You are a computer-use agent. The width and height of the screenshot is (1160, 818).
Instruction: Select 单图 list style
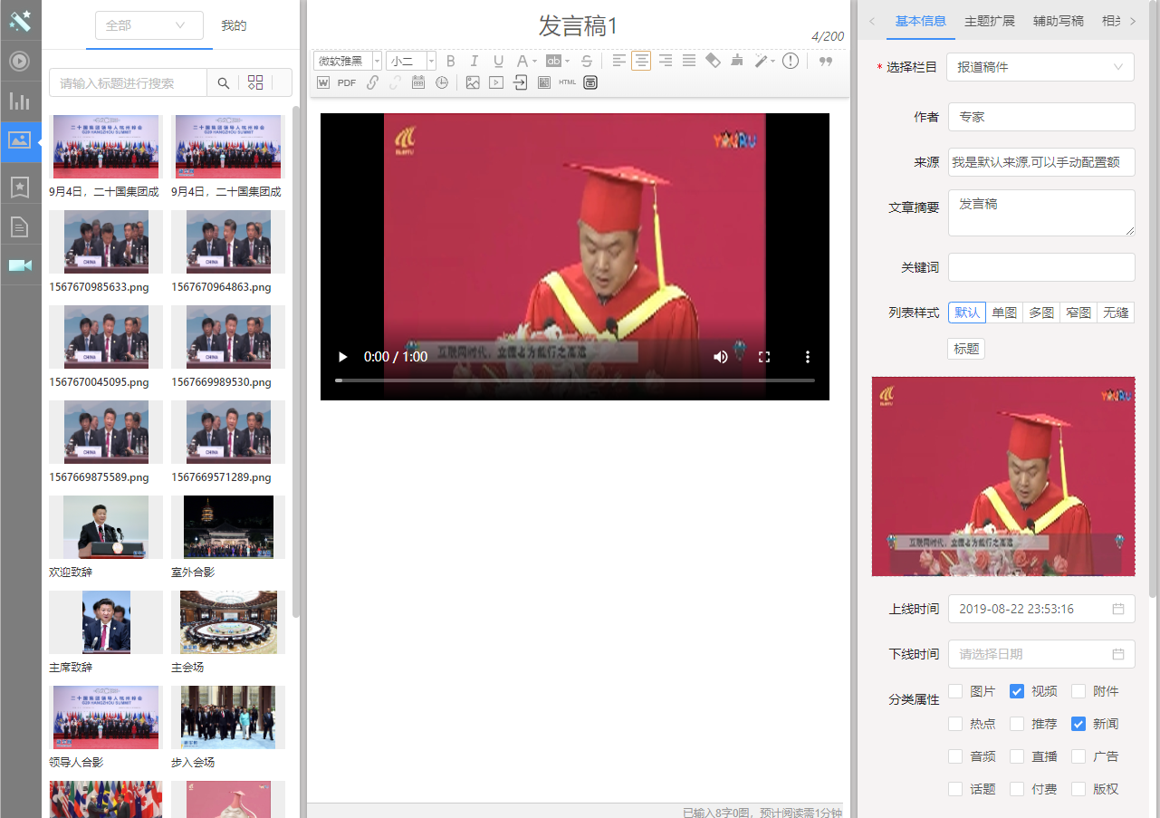click(1004, 313)
